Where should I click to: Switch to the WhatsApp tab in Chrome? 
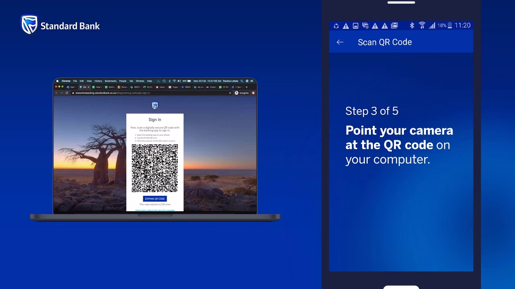pos(224,87)
